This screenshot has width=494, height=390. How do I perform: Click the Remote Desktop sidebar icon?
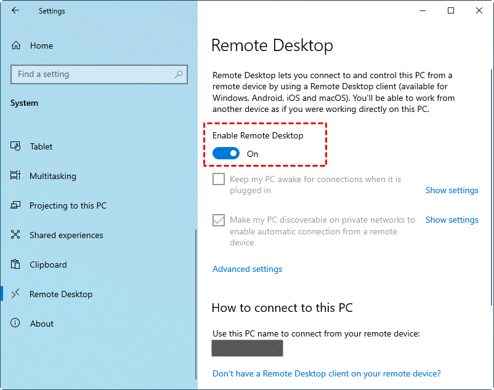click(15, 294)
